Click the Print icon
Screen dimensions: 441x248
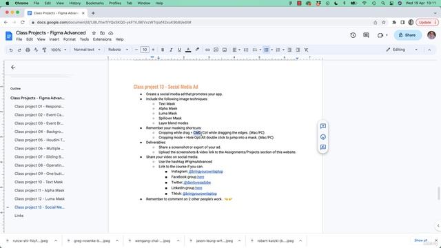28,50
